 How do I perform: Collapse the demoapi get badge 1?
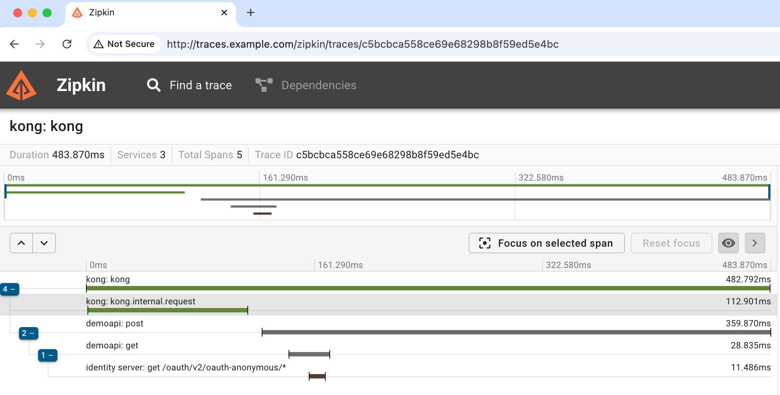(x=47, y=355)
